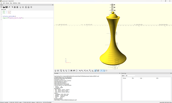Viewport: 172px width, 103px height.
Task: Click the OpenSCAD version text in the status bar
Action: point(166,102)
